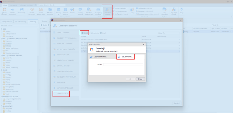This screenshot has width=233, height=113.
Task: Open HelpDesk from the ribbon
Action: tap(5, 11)
